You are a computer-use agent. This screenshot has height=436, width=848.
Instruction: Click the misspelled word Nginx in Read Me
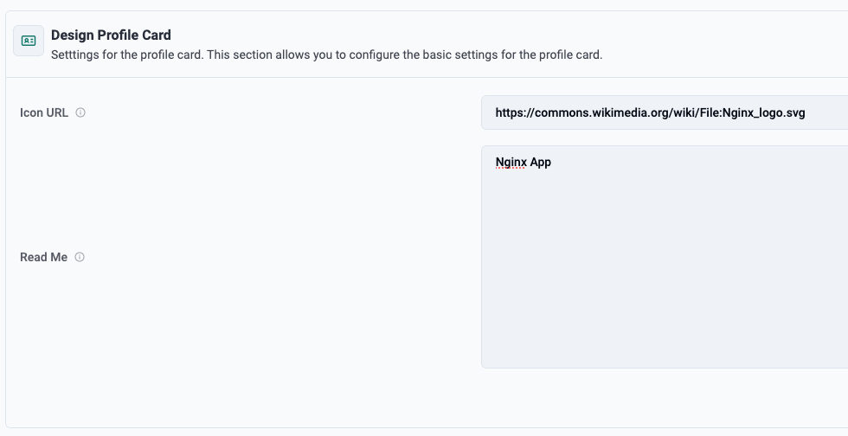click(x=511, y=162)
